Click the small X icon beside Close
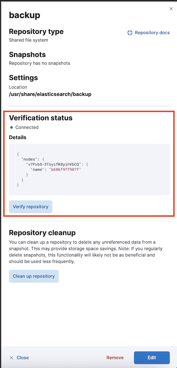Screen dimensions: 177x368 click(11, 358)
